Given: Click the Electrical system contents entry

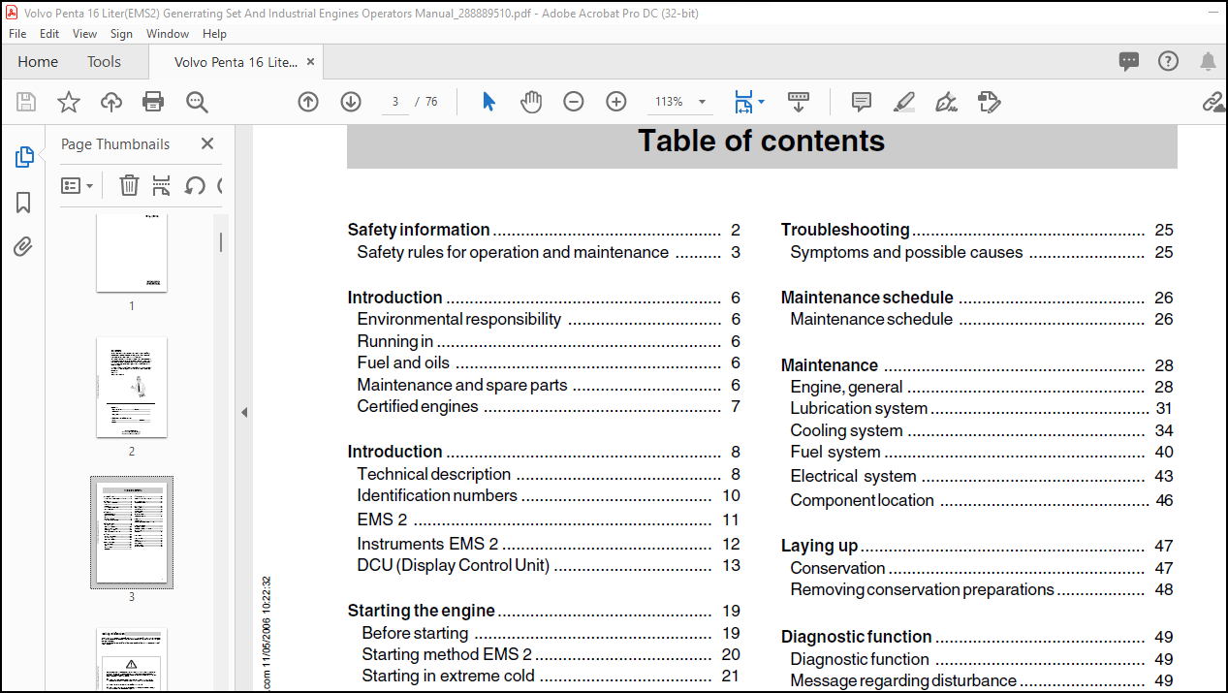Looking at the screenshot, I should [x=981, y=476].
